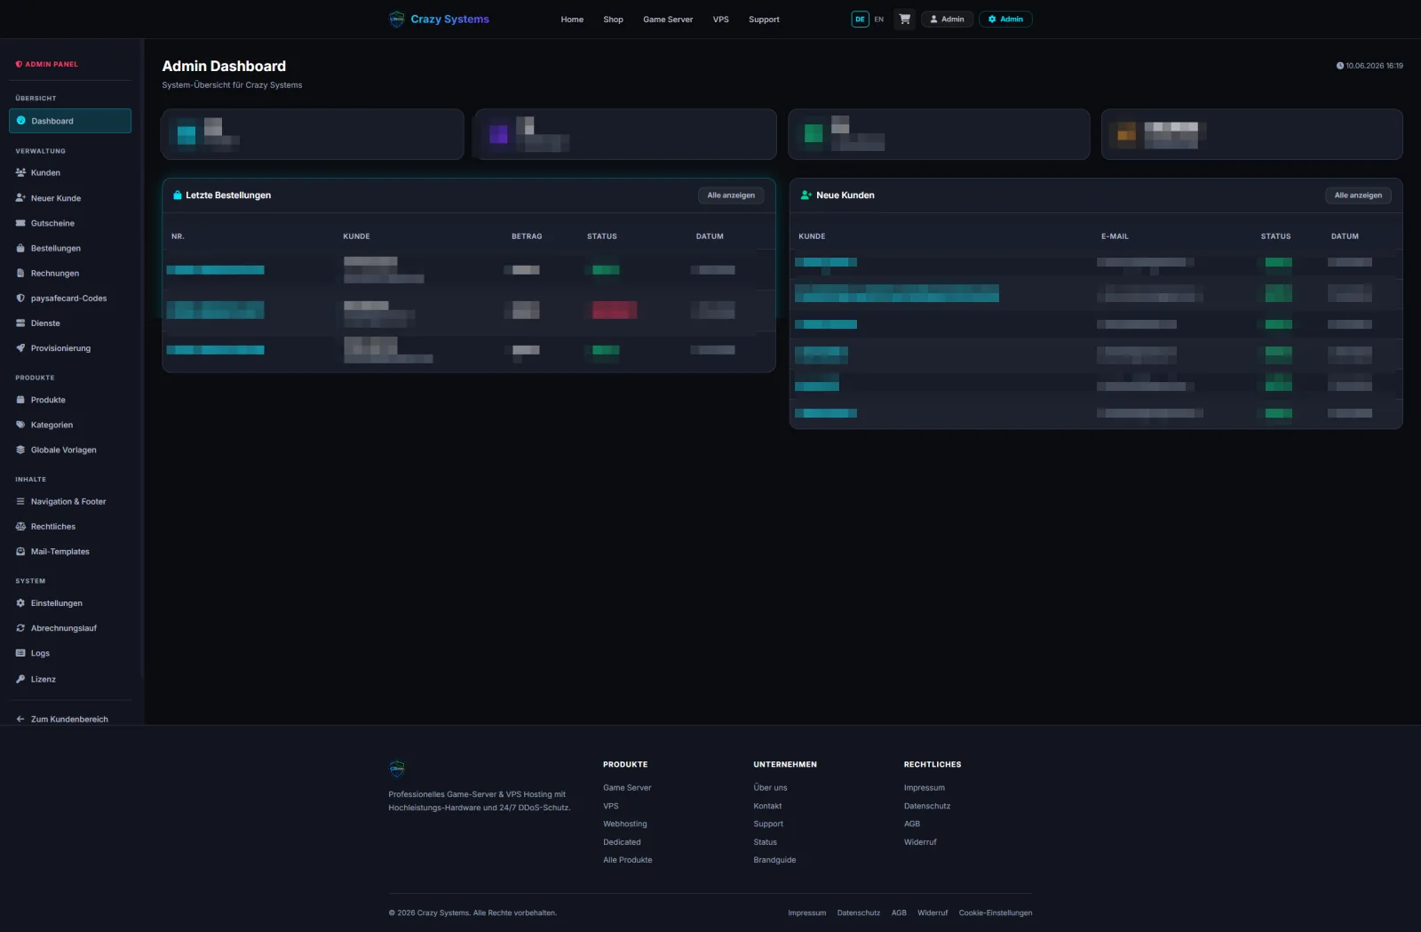
Task: Open the footer Webhosting link
Action: [x=625, y=824]
